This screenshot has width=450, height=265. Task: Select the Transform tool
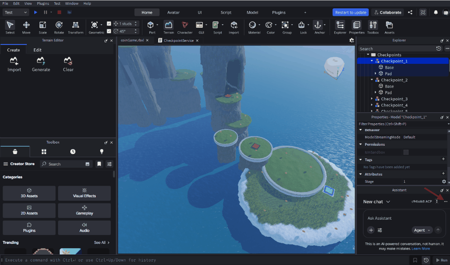pyautogui.click(x=76, y=28)
